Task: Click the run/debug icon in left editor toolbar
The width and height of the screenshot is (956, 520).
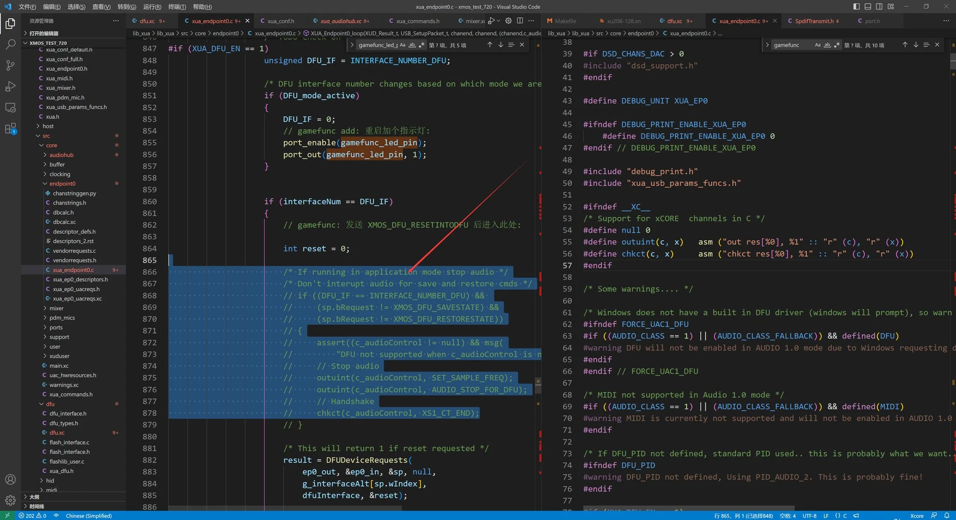Action: [x=491, y=21]
